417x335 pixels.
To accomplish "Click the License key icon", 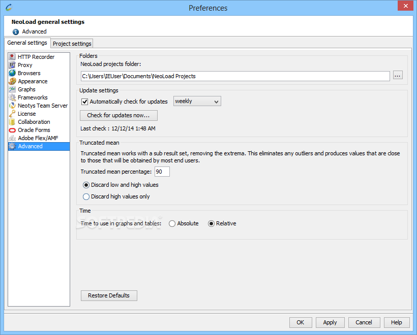I will (x=12, y=114).
